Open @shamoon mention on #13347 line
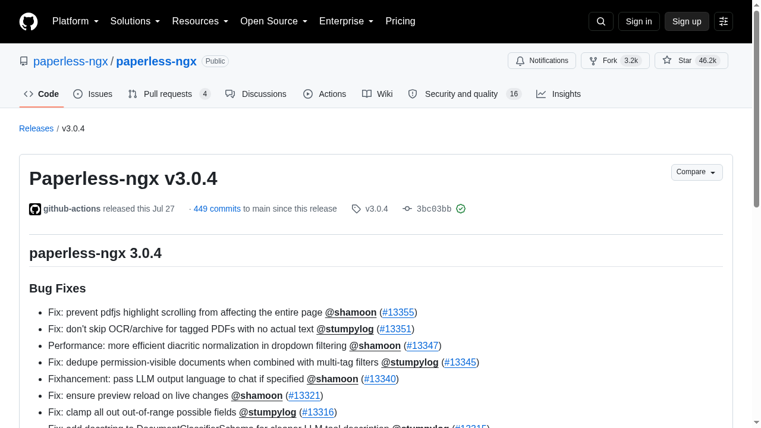The height and width of the screenshot is (428, 761). pyautogui.click(x=375, y=345)
